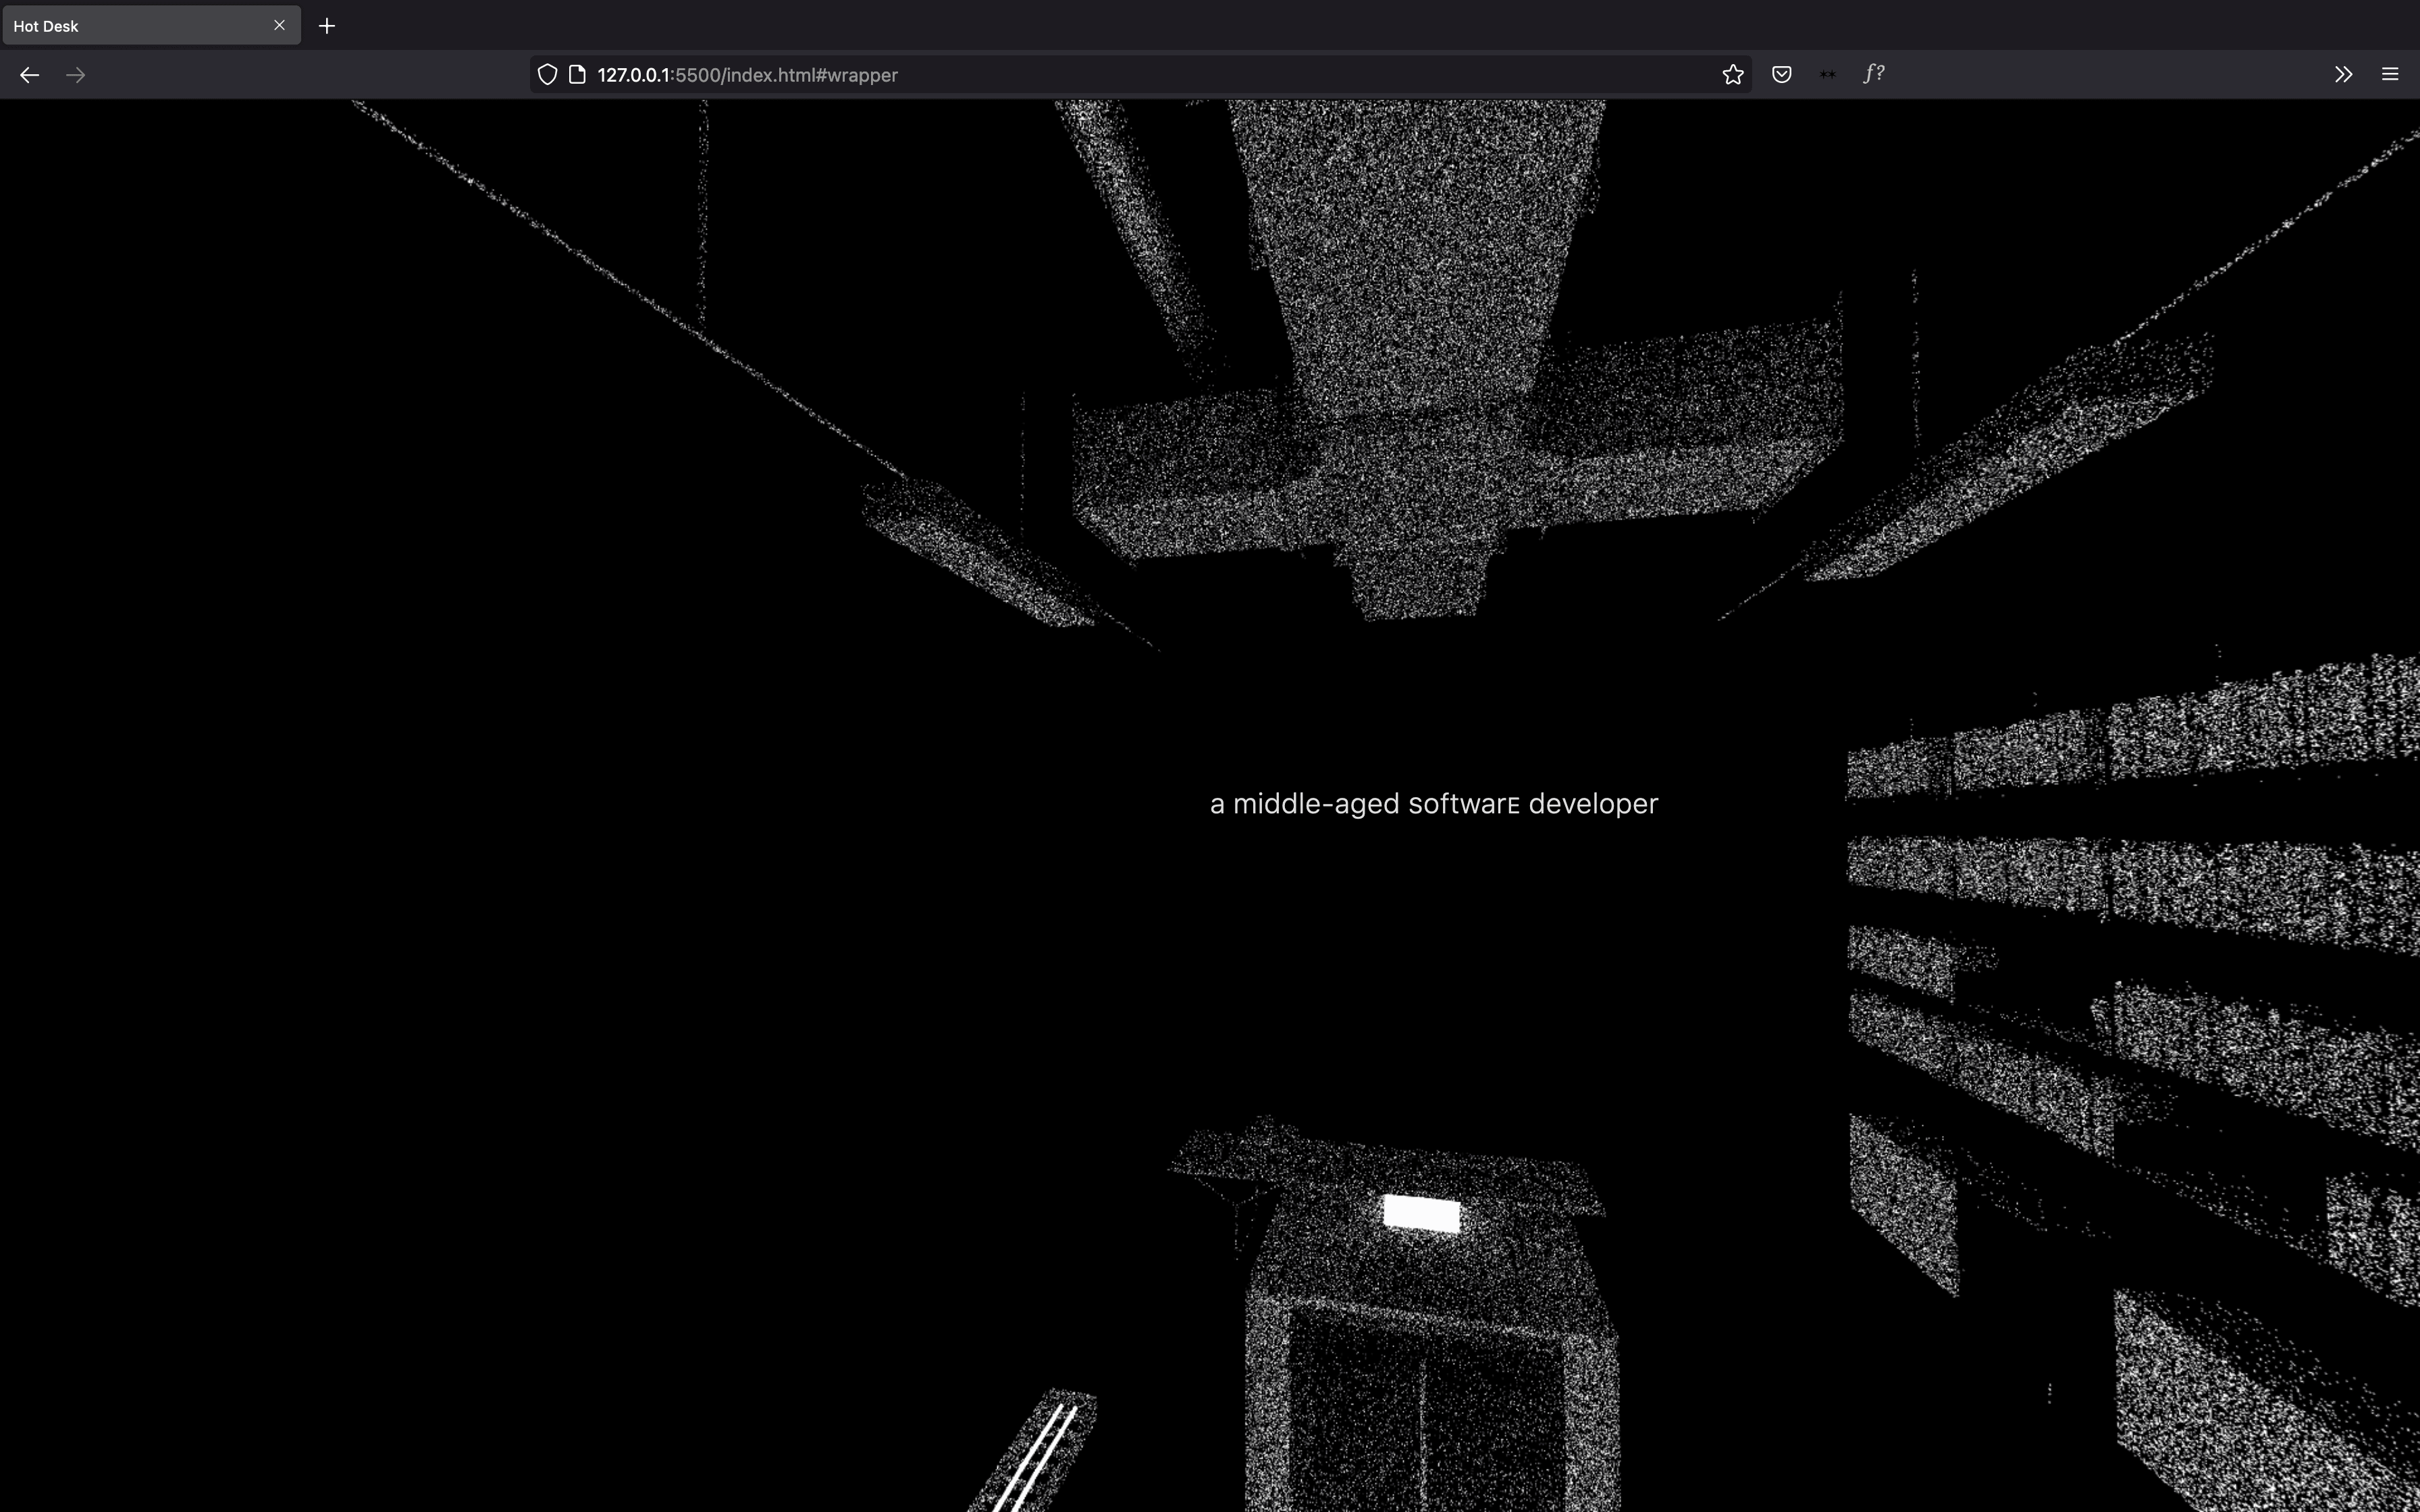Save page with the Pocket icon
The image size is (2420, 1512).
click(1781, 75)
